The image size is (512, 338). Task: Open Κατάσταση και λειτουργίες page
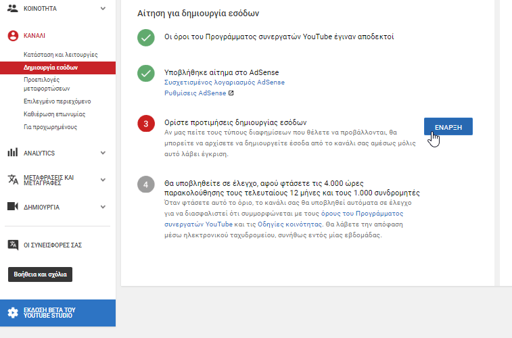pos(60,55)
